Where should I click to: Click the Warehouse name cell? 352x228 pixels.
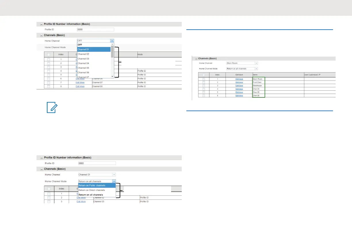pos(278,85)
